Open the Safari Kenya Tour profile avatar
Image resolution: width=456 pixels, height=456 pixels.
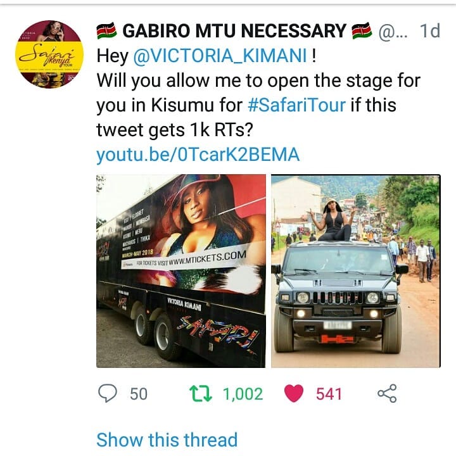coord(49,54)
